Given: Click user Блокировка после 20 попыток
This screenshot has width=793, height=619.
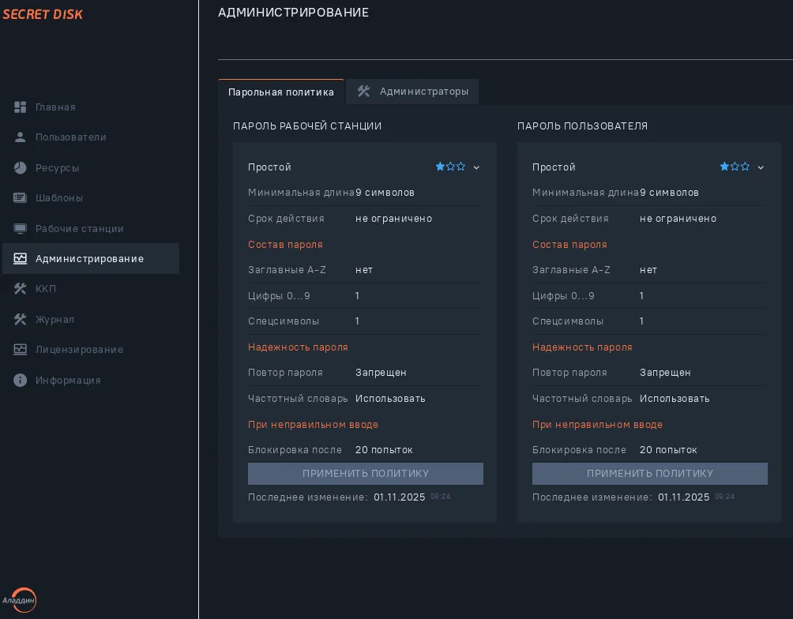Looking at the screenshot, I should point(668,449).
